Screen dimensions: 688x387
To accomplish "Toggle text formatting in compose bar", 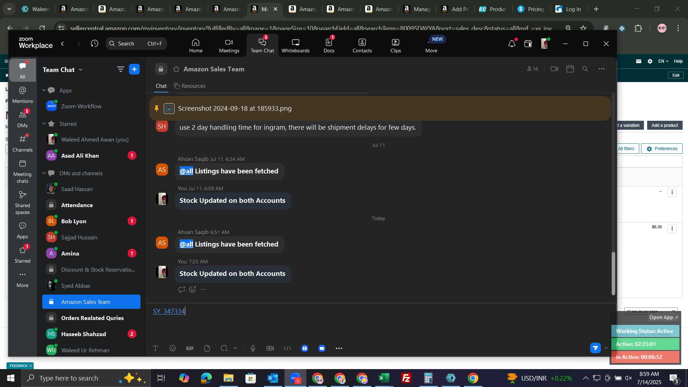I will pyautogui.click(x=156, y=348).
